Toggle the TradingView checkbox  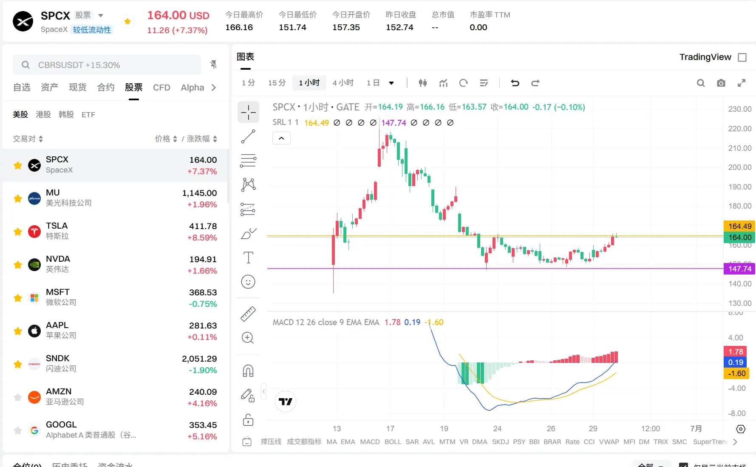pyautogui.click(x=742, y=57)
